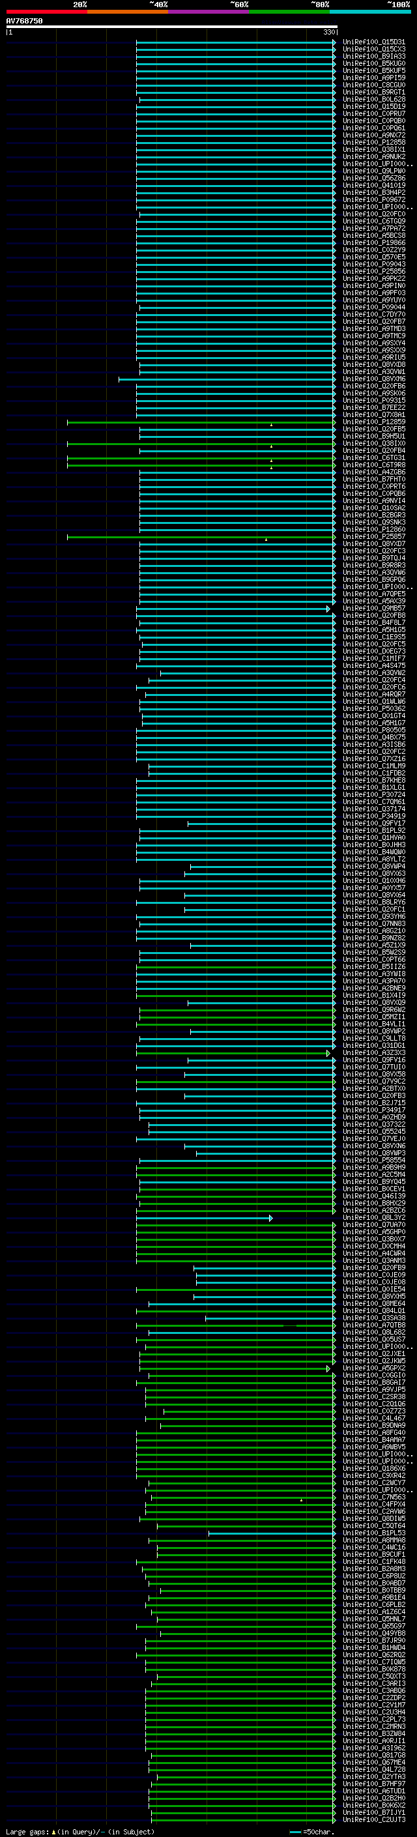Click hit label UniRef100_Q38IX0
This screenshot has width=417, height=1837.
coord(374,444)
